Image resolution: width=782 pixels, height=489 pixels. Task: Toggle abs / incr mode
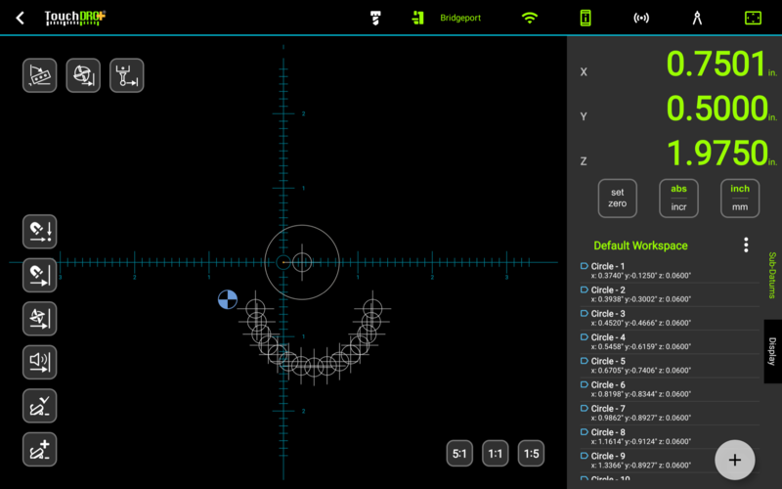coord(678,199)
